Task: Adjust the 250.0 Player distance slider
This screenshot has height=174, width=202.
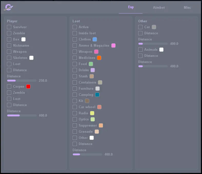Action: pyautogui.click(x=22, y=80)
